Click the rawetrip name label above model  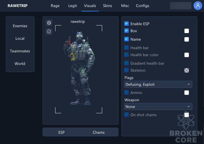[x=78, y=22]
